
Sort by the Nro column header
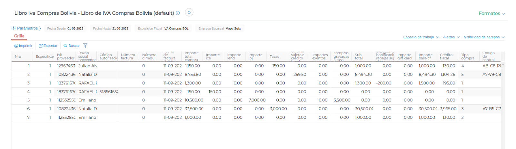click(x=18, y=57)
